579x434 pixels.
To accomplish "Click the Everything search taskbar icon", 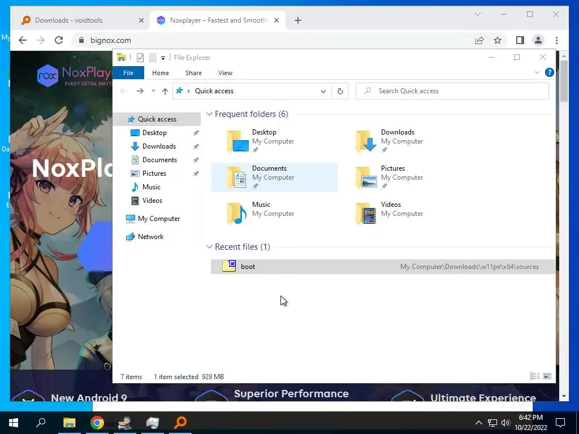I will click(180, 422).
